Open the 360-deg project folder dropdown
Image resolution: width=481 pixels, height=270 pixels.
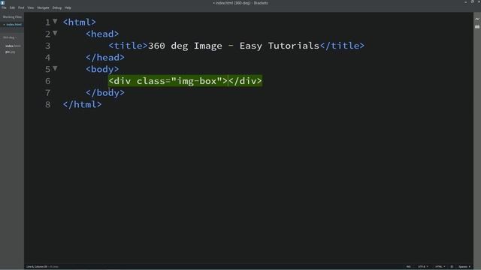click(x=10, y=37)
